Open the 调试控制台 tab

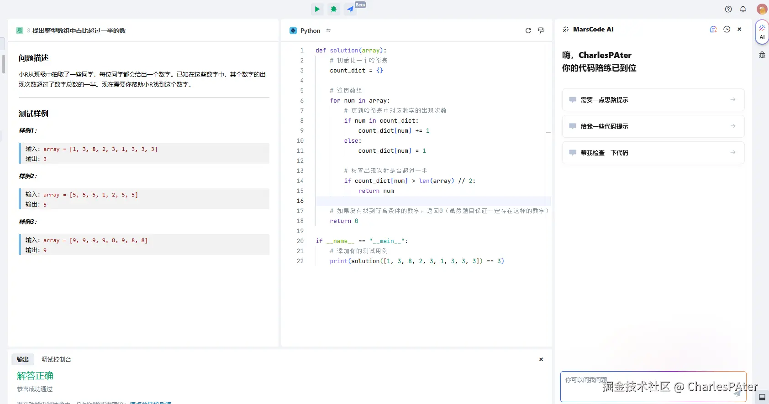(56, 359)
